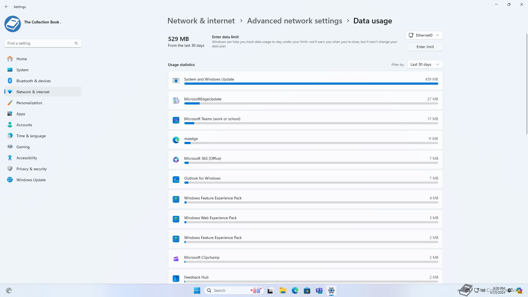Click the Feedback Hub row label

coord(196,277)
